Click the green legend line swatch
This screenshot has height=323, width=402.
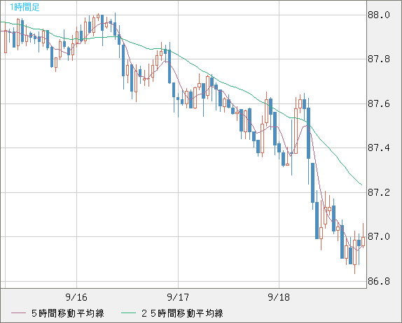128,313
